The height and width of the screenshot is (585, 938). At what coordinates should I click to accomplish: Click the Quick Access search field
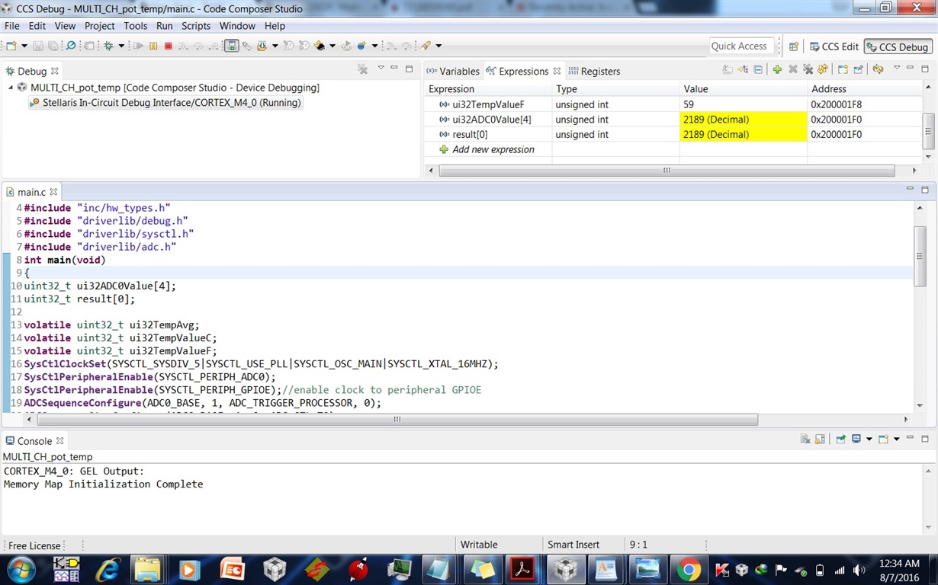(x=741, y=46)
